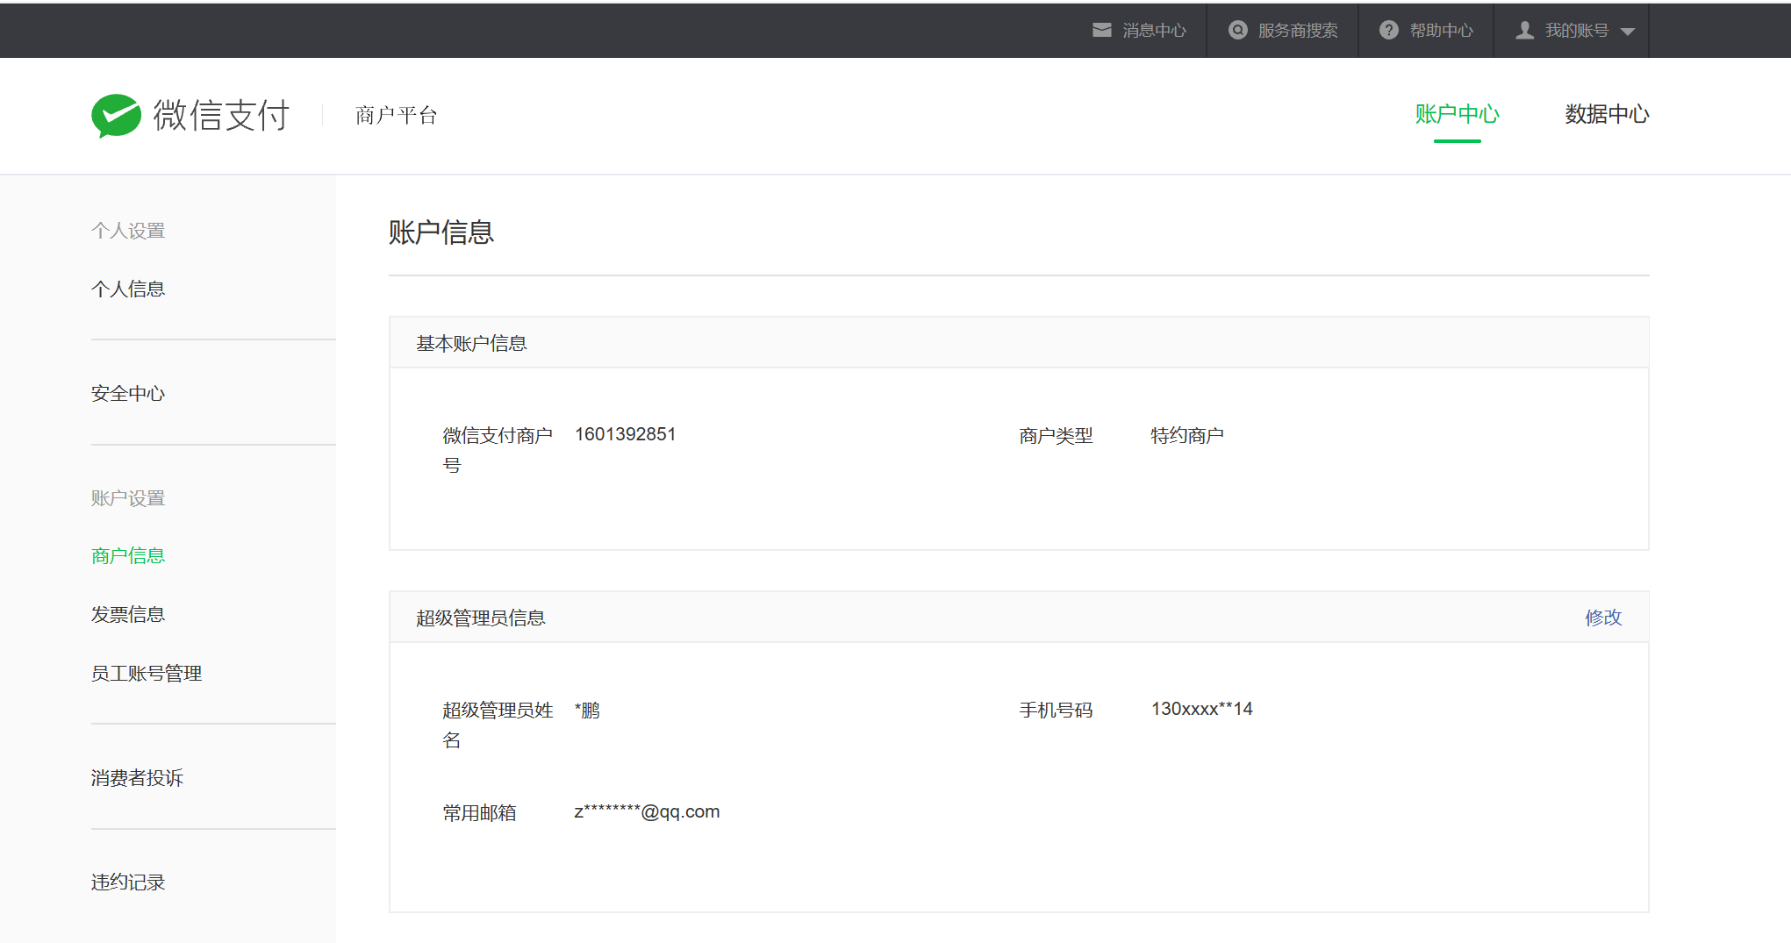Expand the 我的账号 dropdown arrow
This screenshot has height=943, width=1791.
coord(1628,32)
